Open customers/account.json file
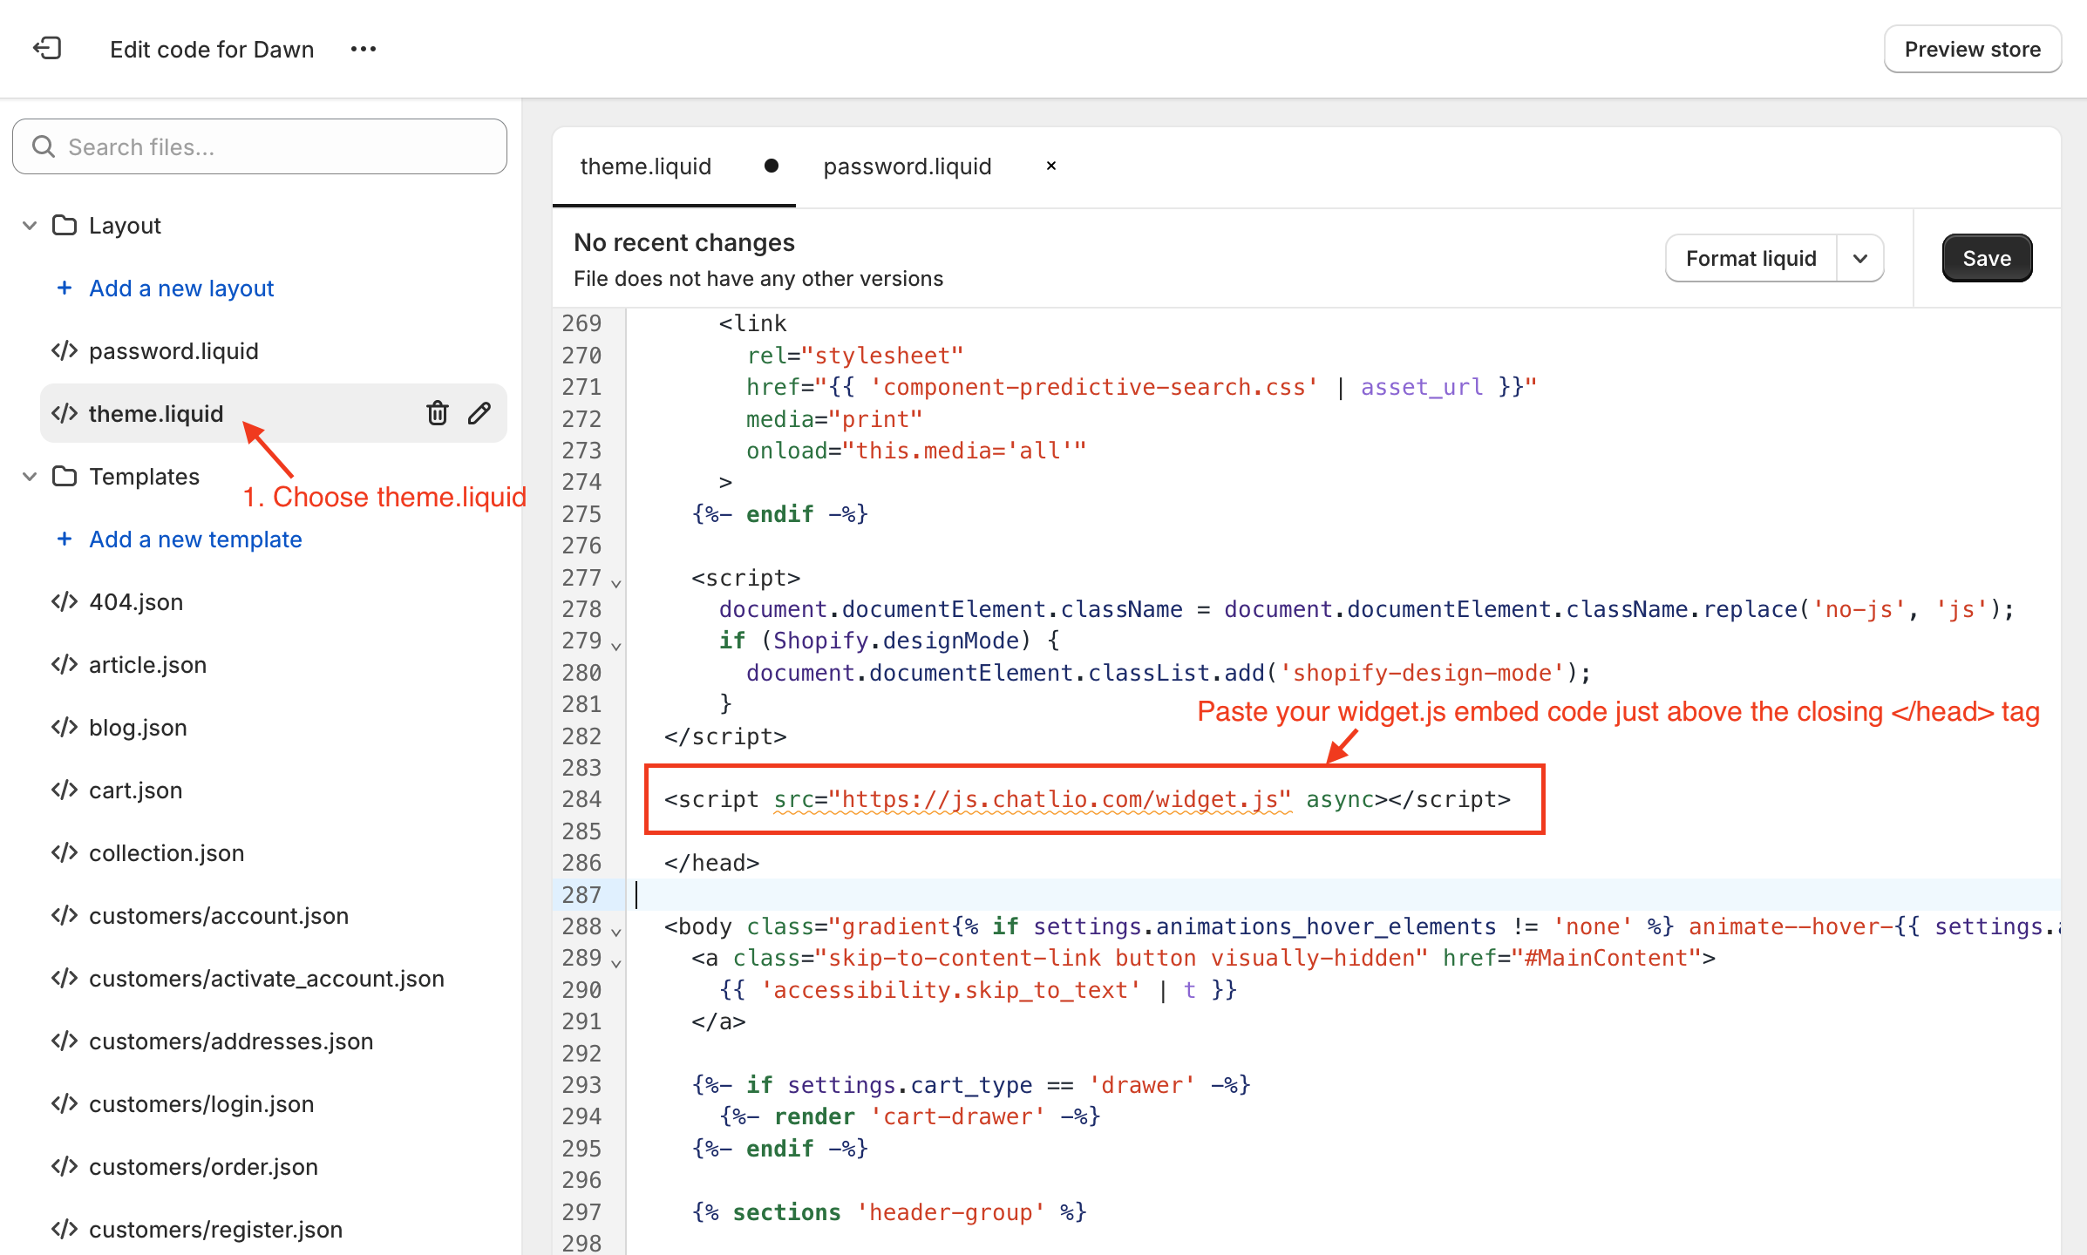The width and height of the screenshot is (2087, 1255). 219,916
